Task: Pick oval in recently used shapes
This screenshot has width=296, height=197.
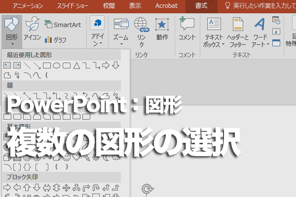Action: click(57, 66)
